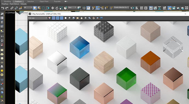Toggle 3D Snaps button
This screenshot has width=189, height=104.
(93, 8)
